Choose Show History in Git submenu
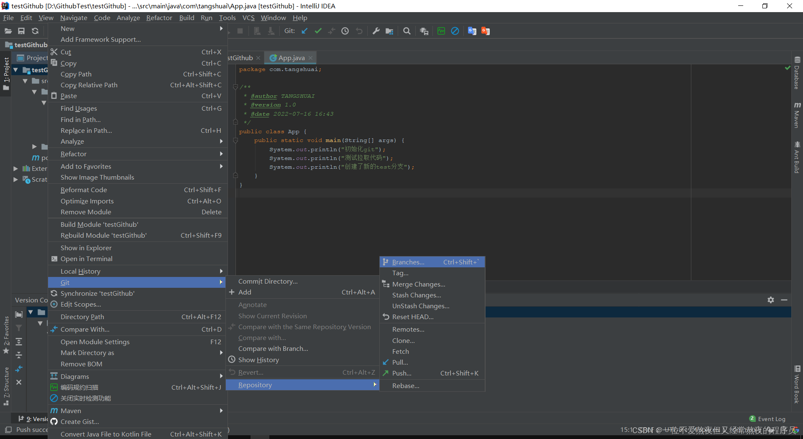Image resolution: width=803 pixels, height=439 pixels. coord(302,360)
